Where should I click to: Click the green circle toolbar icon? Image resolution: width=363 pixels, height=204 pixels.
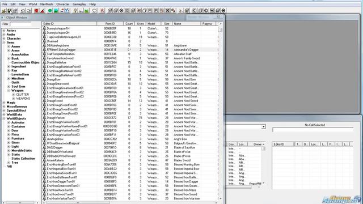[50, 11]
